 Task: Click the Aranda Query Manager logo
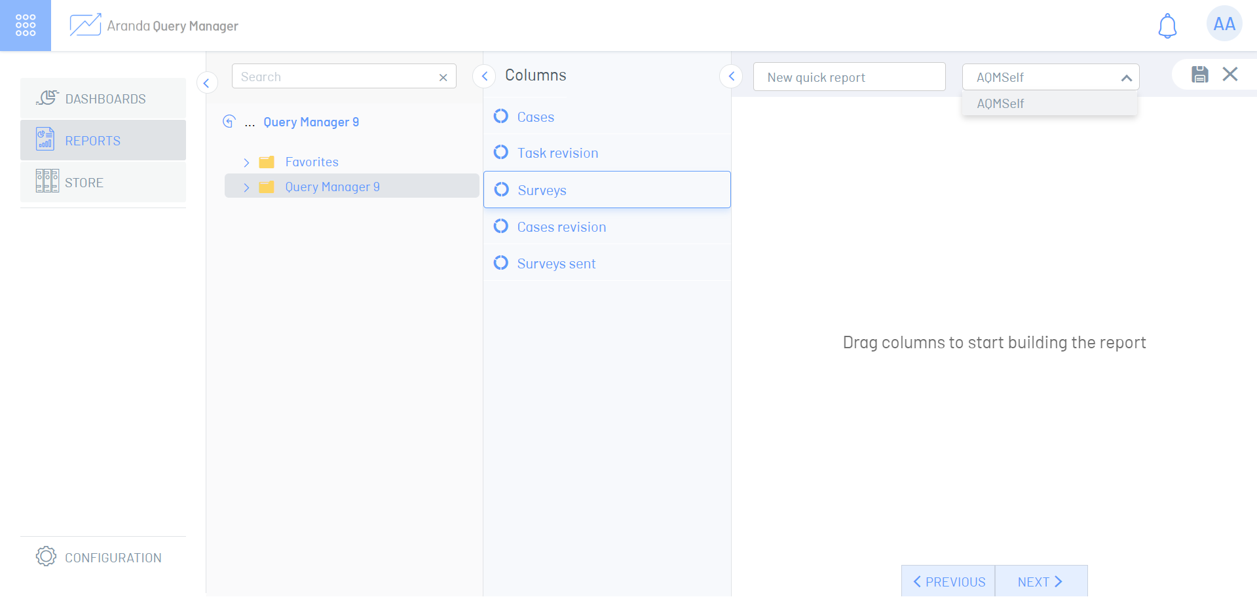(85, 26)
